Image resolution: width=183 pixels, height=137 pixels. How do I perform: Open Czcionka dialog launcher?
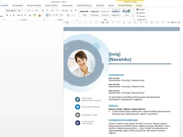pyautogui.click(x=44, y=20)
